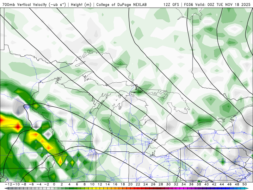This screenshot has height=190, width=253.
Task: Click the 32 value on the color scale
Action: (x=176, y=184)
